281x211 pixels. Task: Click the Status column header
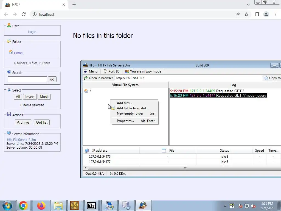[224, 151]
